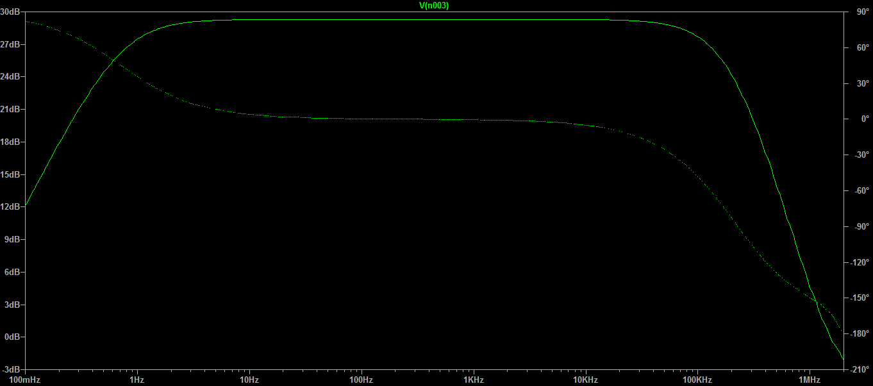Screen dimensions: 873x386
Task: Click the -90° phase axis label
Action: [x=861, y=226]
